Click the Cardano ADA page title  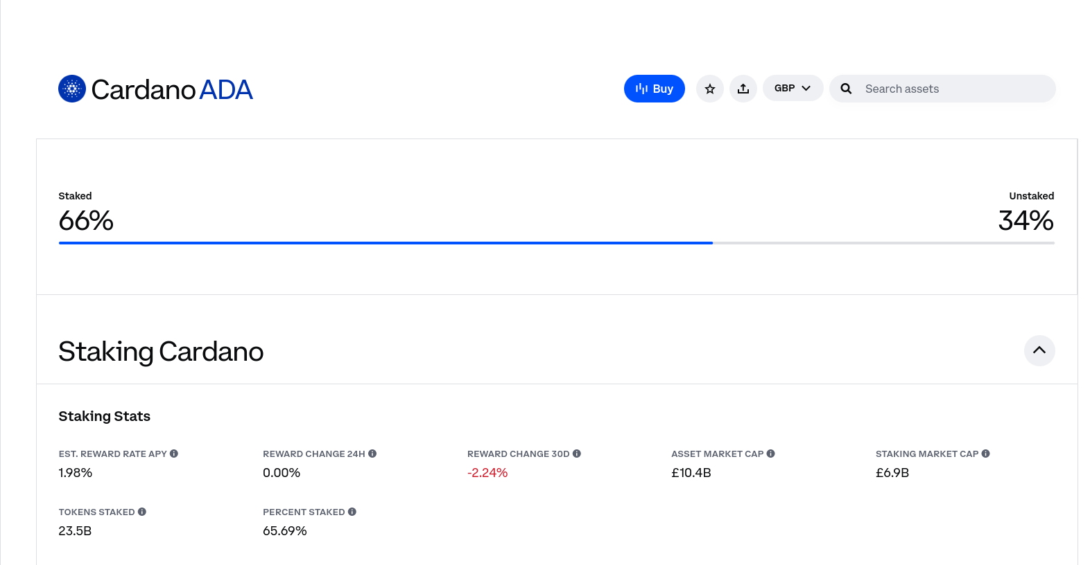pyautogui.click(x=172, y=89)
